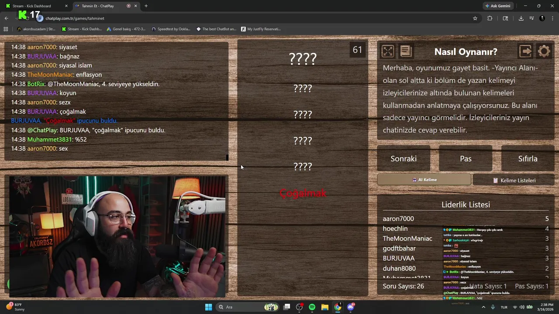This screenshot has height=314, width=559.
Task: Go back with the browser back arrow
Action: tap(6, 18)
